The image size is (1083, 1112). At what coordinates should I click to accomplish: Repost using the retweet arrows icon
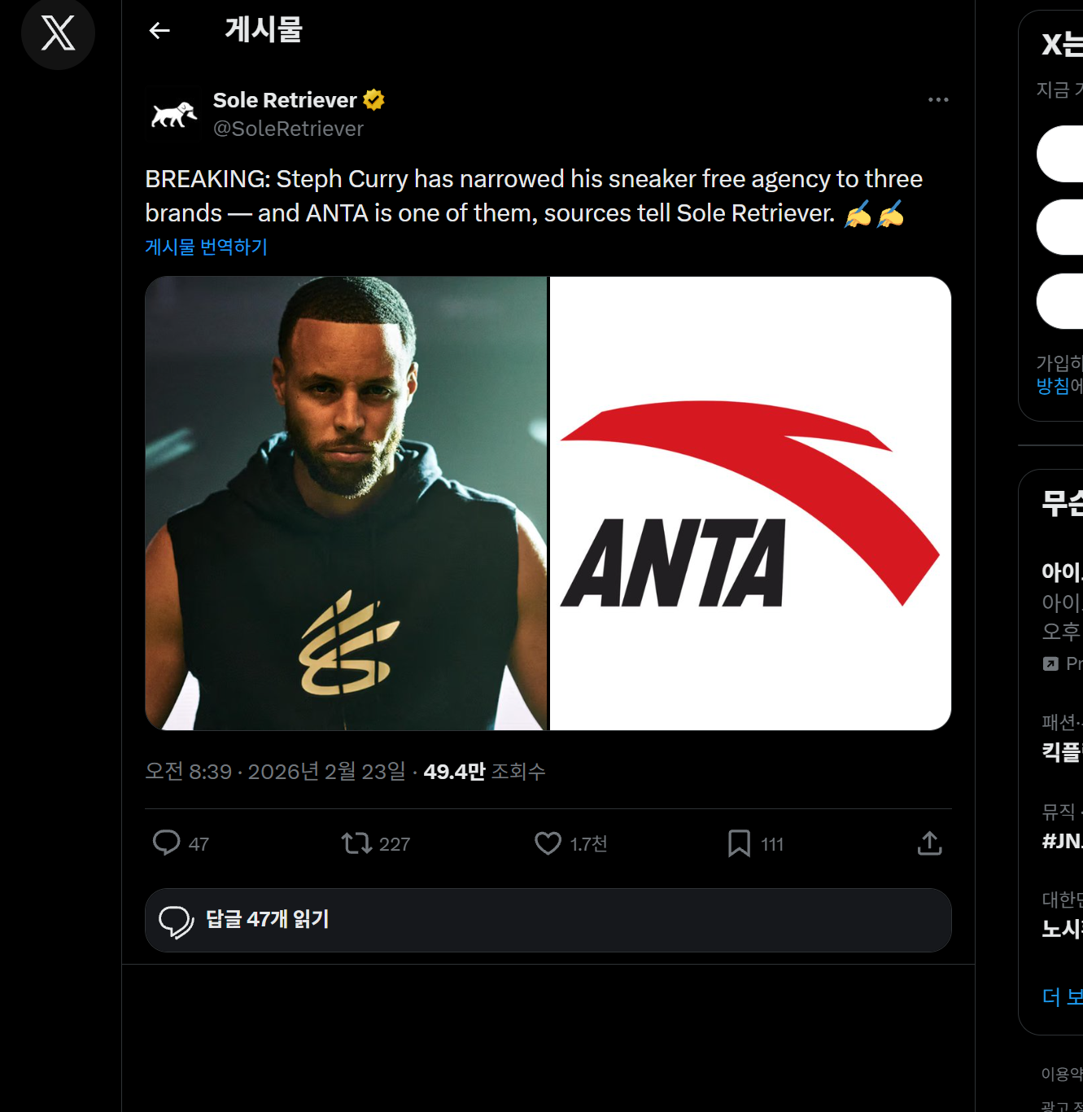356,843
